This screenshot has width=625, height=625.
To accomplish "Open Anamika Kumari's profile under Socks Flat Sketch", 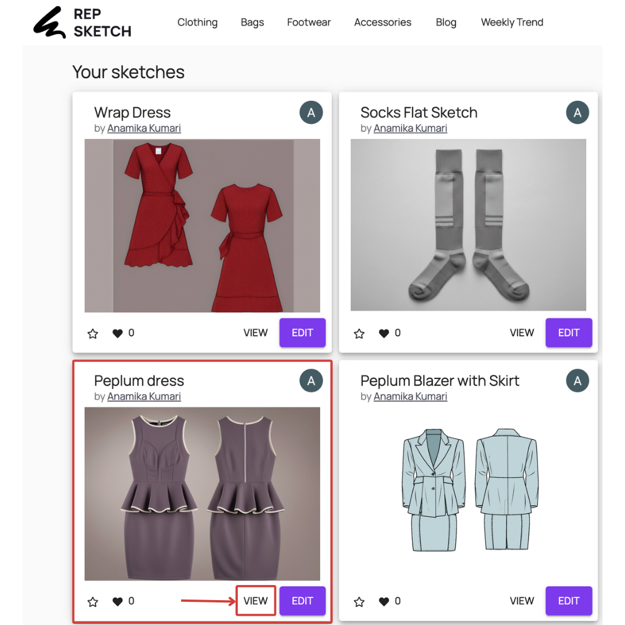I will coord(410,128).
